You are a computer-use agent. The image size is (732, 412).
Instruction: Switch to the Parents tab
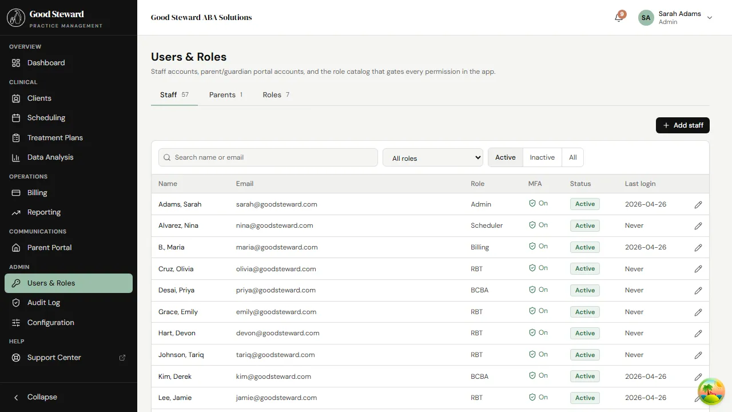[222, 94]
